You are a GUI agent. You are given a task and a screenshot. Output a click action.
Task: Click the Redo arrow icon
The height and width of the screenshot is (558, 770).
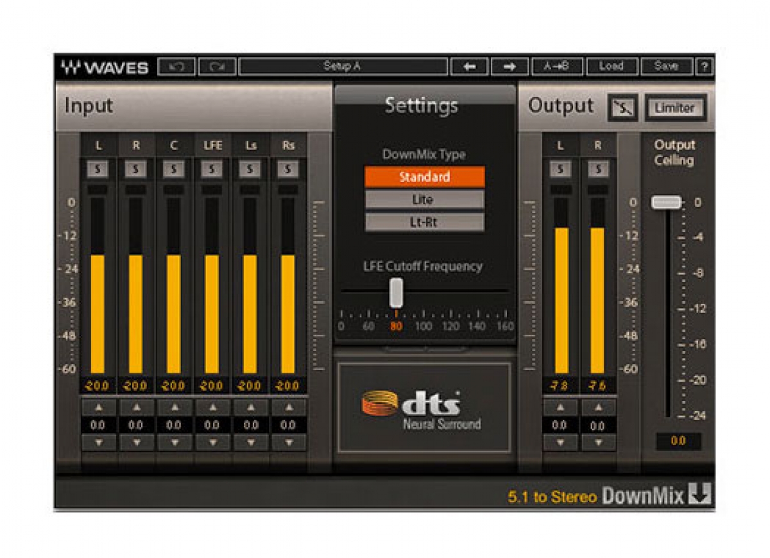[218, 67]
